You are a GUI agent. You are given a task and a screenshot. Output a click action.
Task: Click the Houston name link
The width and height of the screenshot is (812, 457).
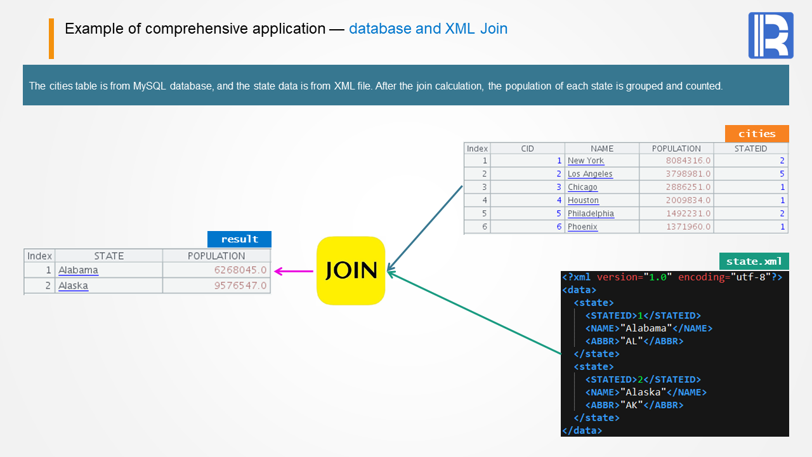coord(583,201)
